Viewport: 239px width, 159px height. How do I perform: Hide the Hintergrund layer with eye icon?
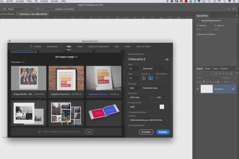pos(198,89)
